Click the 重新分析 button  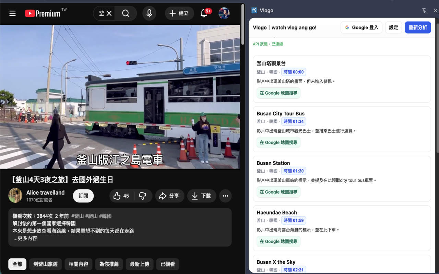pyautogui.click(x=417, y=27)
